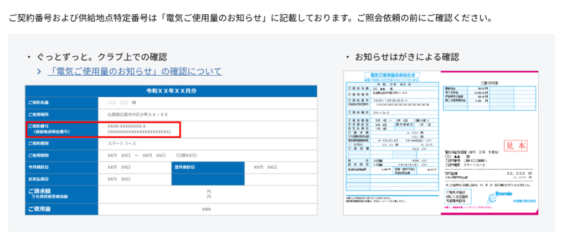Click the chevron arrow before the confirmation link
Image resolution: width=567 pixels, height=236 pixels.
[39, 72]
